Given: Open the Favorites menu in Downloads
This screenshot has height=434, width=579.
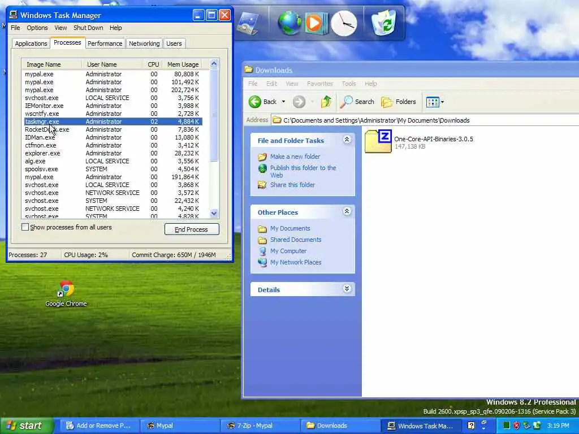Looking at the screenshot, I should (320, 84).
